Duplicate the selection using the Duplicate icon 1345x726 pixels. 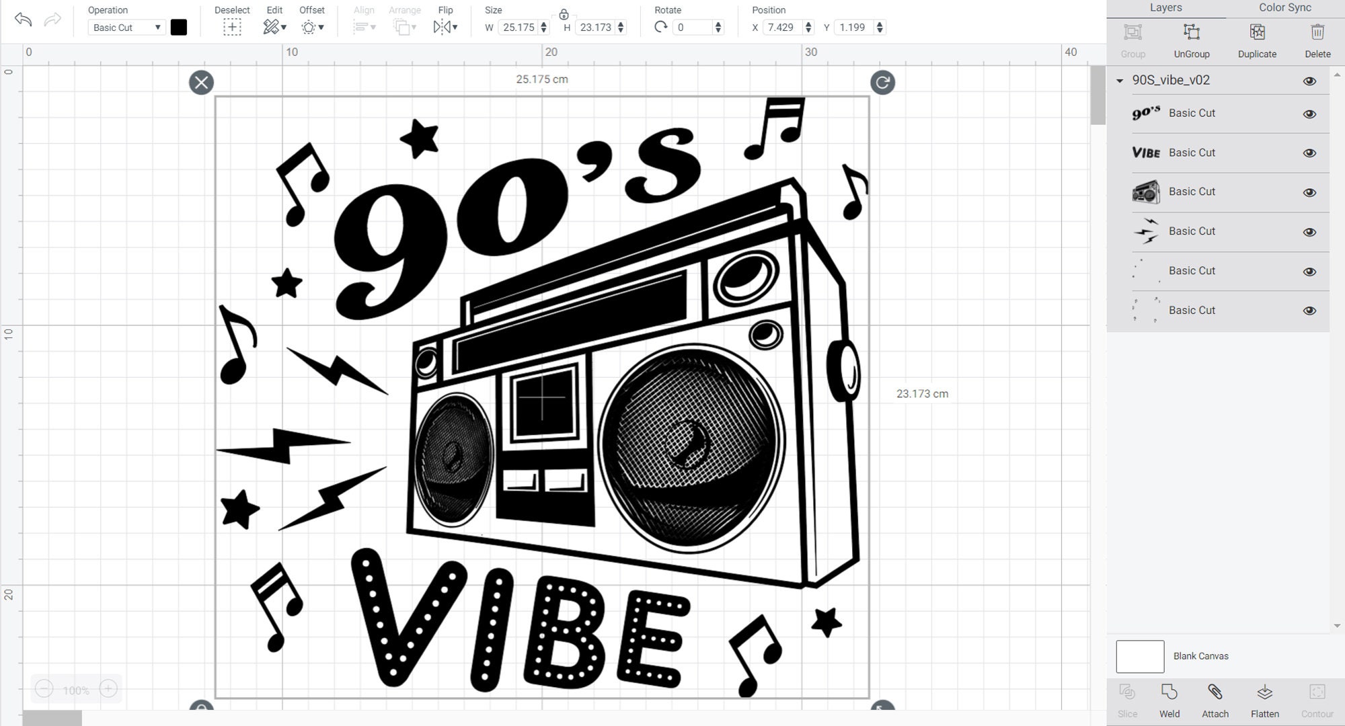[x=1256, y=32]
